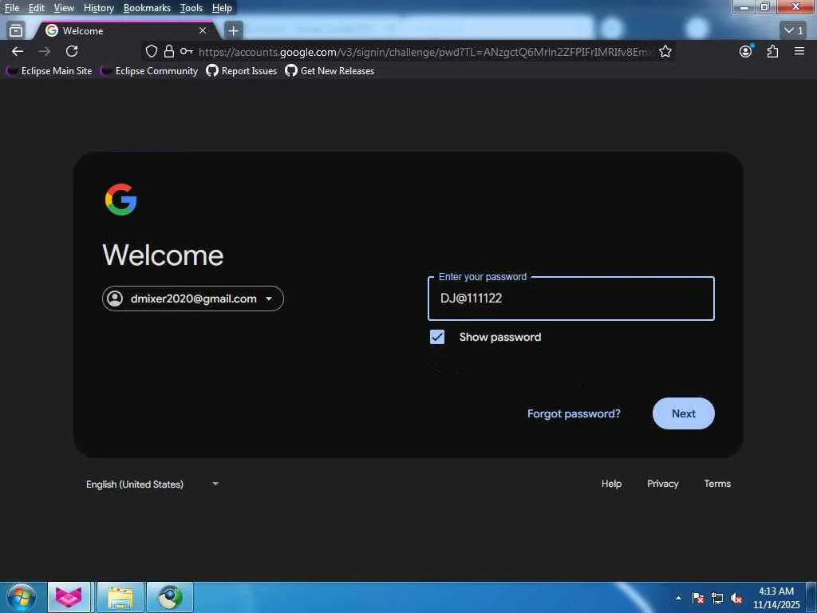Open the hamburger application menu
The image size is (817, 613).
pos(799,51)
